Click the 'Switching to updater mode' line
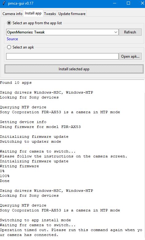Image resolution: width=145 pixels, height=240 pixels. tap(30, 141)
